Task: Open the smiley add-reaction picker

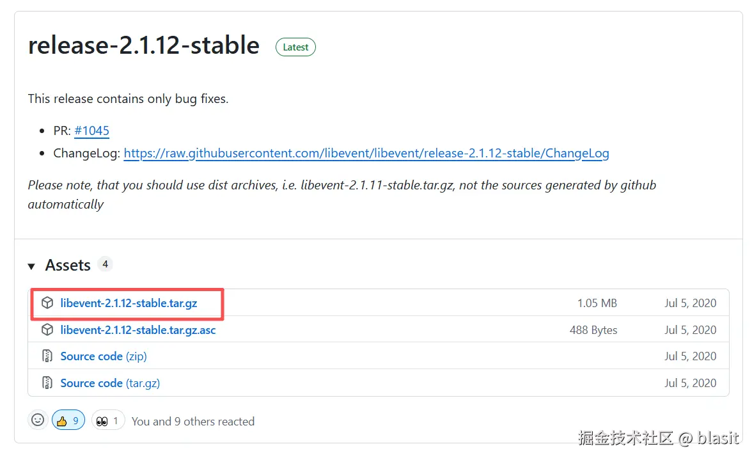Action: click(x=38, y=420)
